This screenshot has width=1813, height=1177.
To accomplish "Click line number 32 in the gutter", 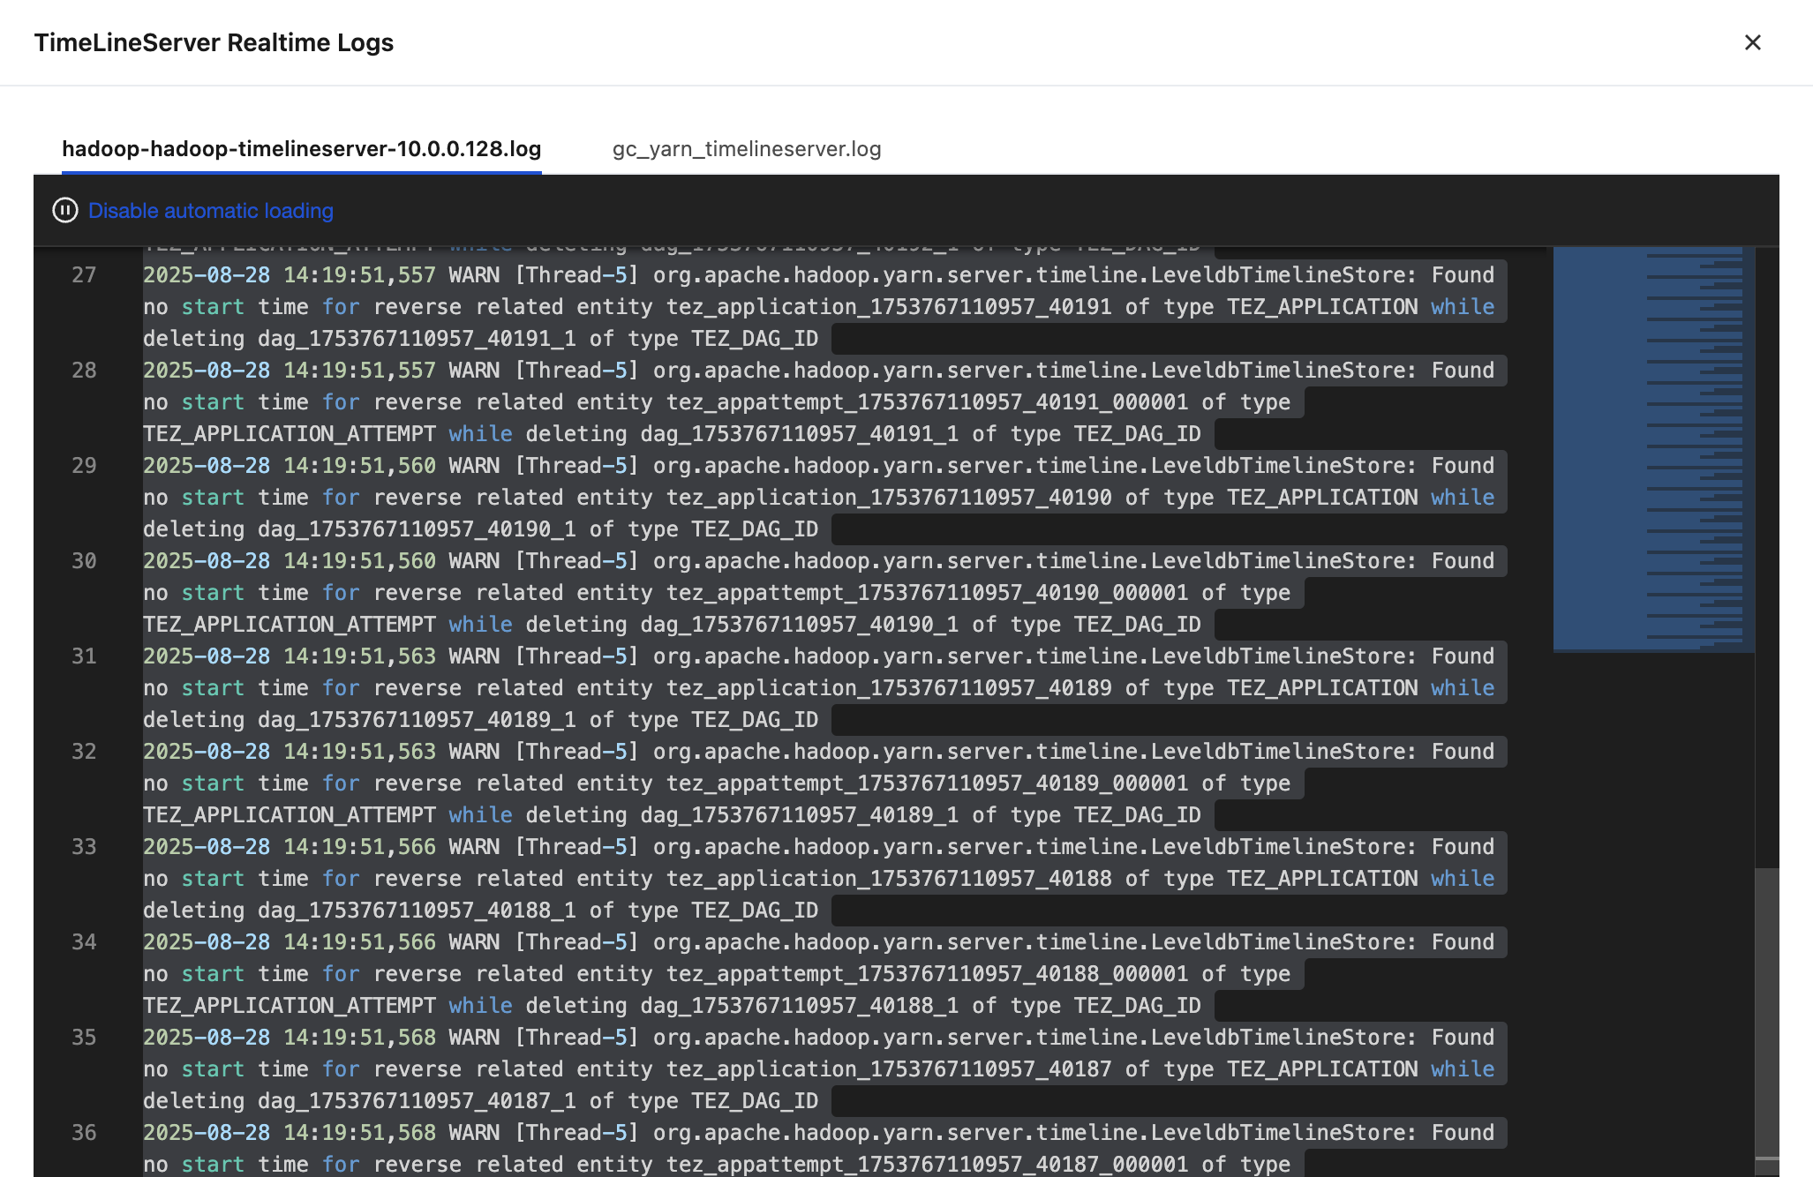I will (84, 752).
